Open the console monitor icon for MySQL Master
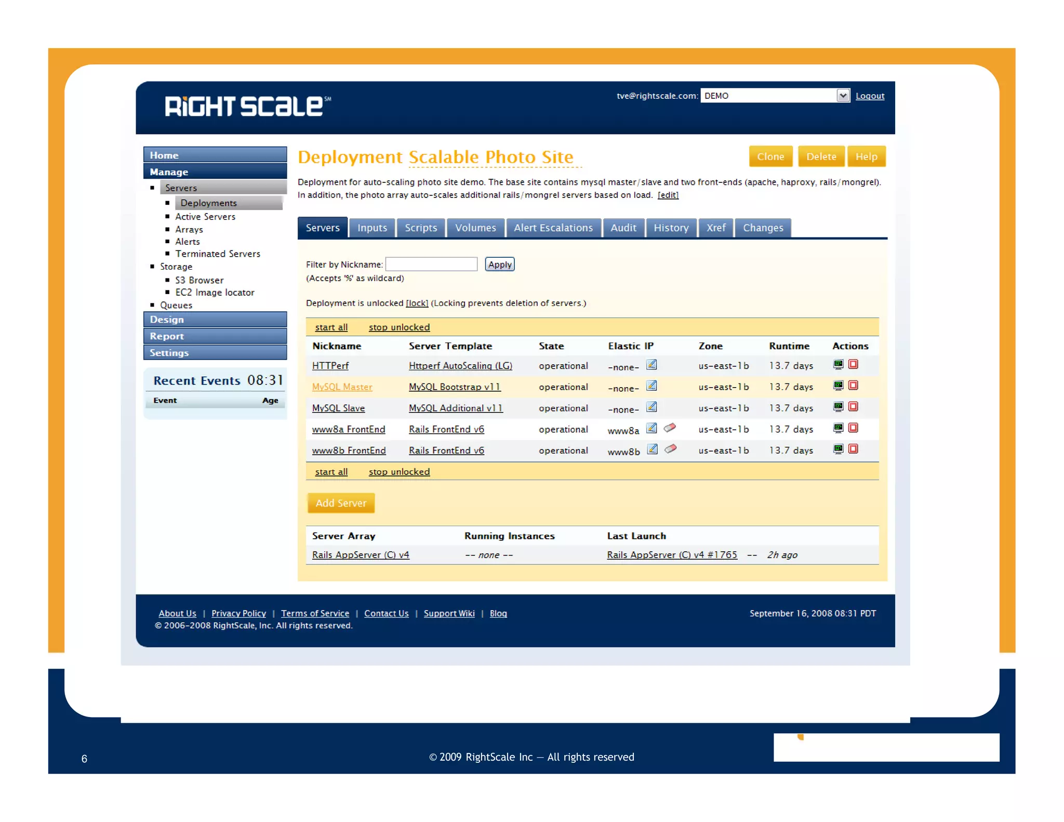1064x822 pixels. pyautogui.click(x=838, y=386)
